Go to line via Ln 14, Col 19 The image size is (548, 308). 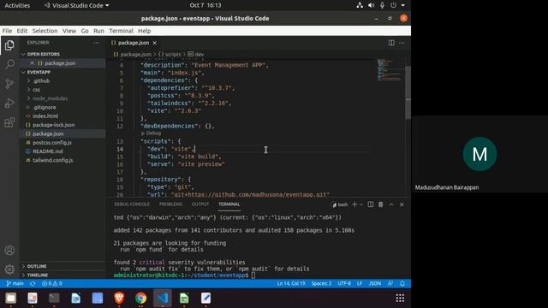click(x=291, y=283)
